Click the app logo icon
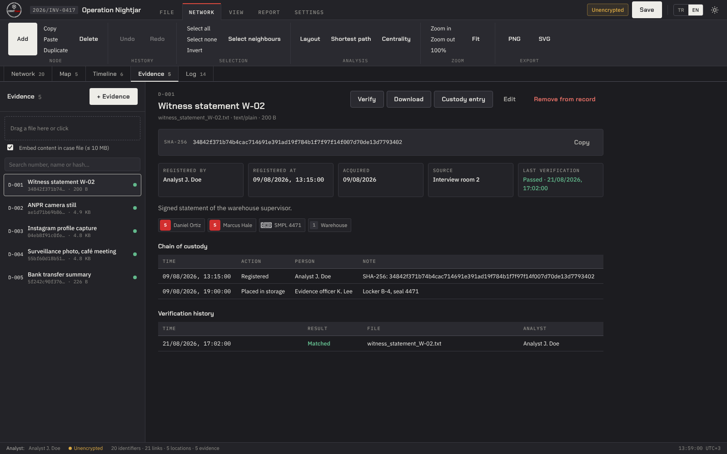Image resolution: width=727 pixels, height=454 pixels. [14, 10]
